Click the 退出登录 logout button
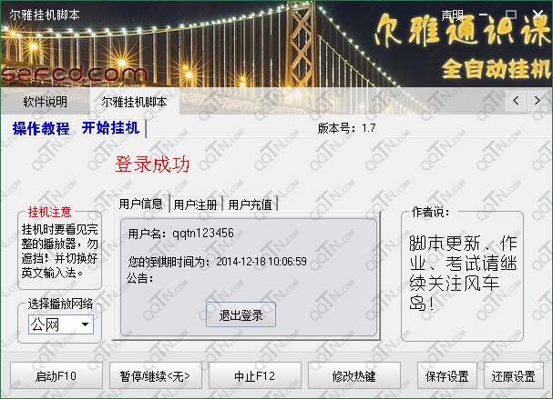Screen dimensions: 553x399 [x=241, y=315]
